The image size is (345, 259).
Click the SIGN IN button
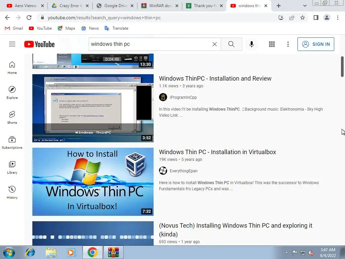click(316, 44)
